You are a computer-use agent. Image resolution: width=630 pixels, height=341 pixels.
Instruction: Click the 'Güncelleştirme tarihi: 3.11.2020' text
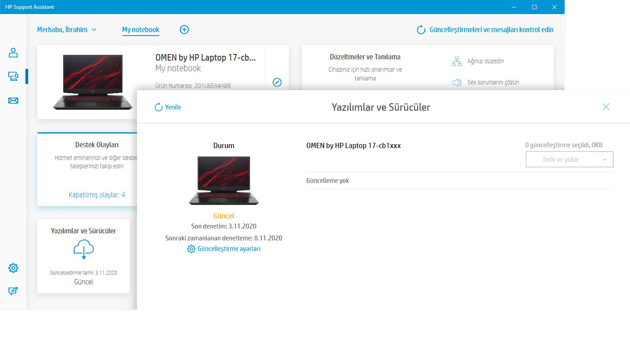[x=83, y=273]
